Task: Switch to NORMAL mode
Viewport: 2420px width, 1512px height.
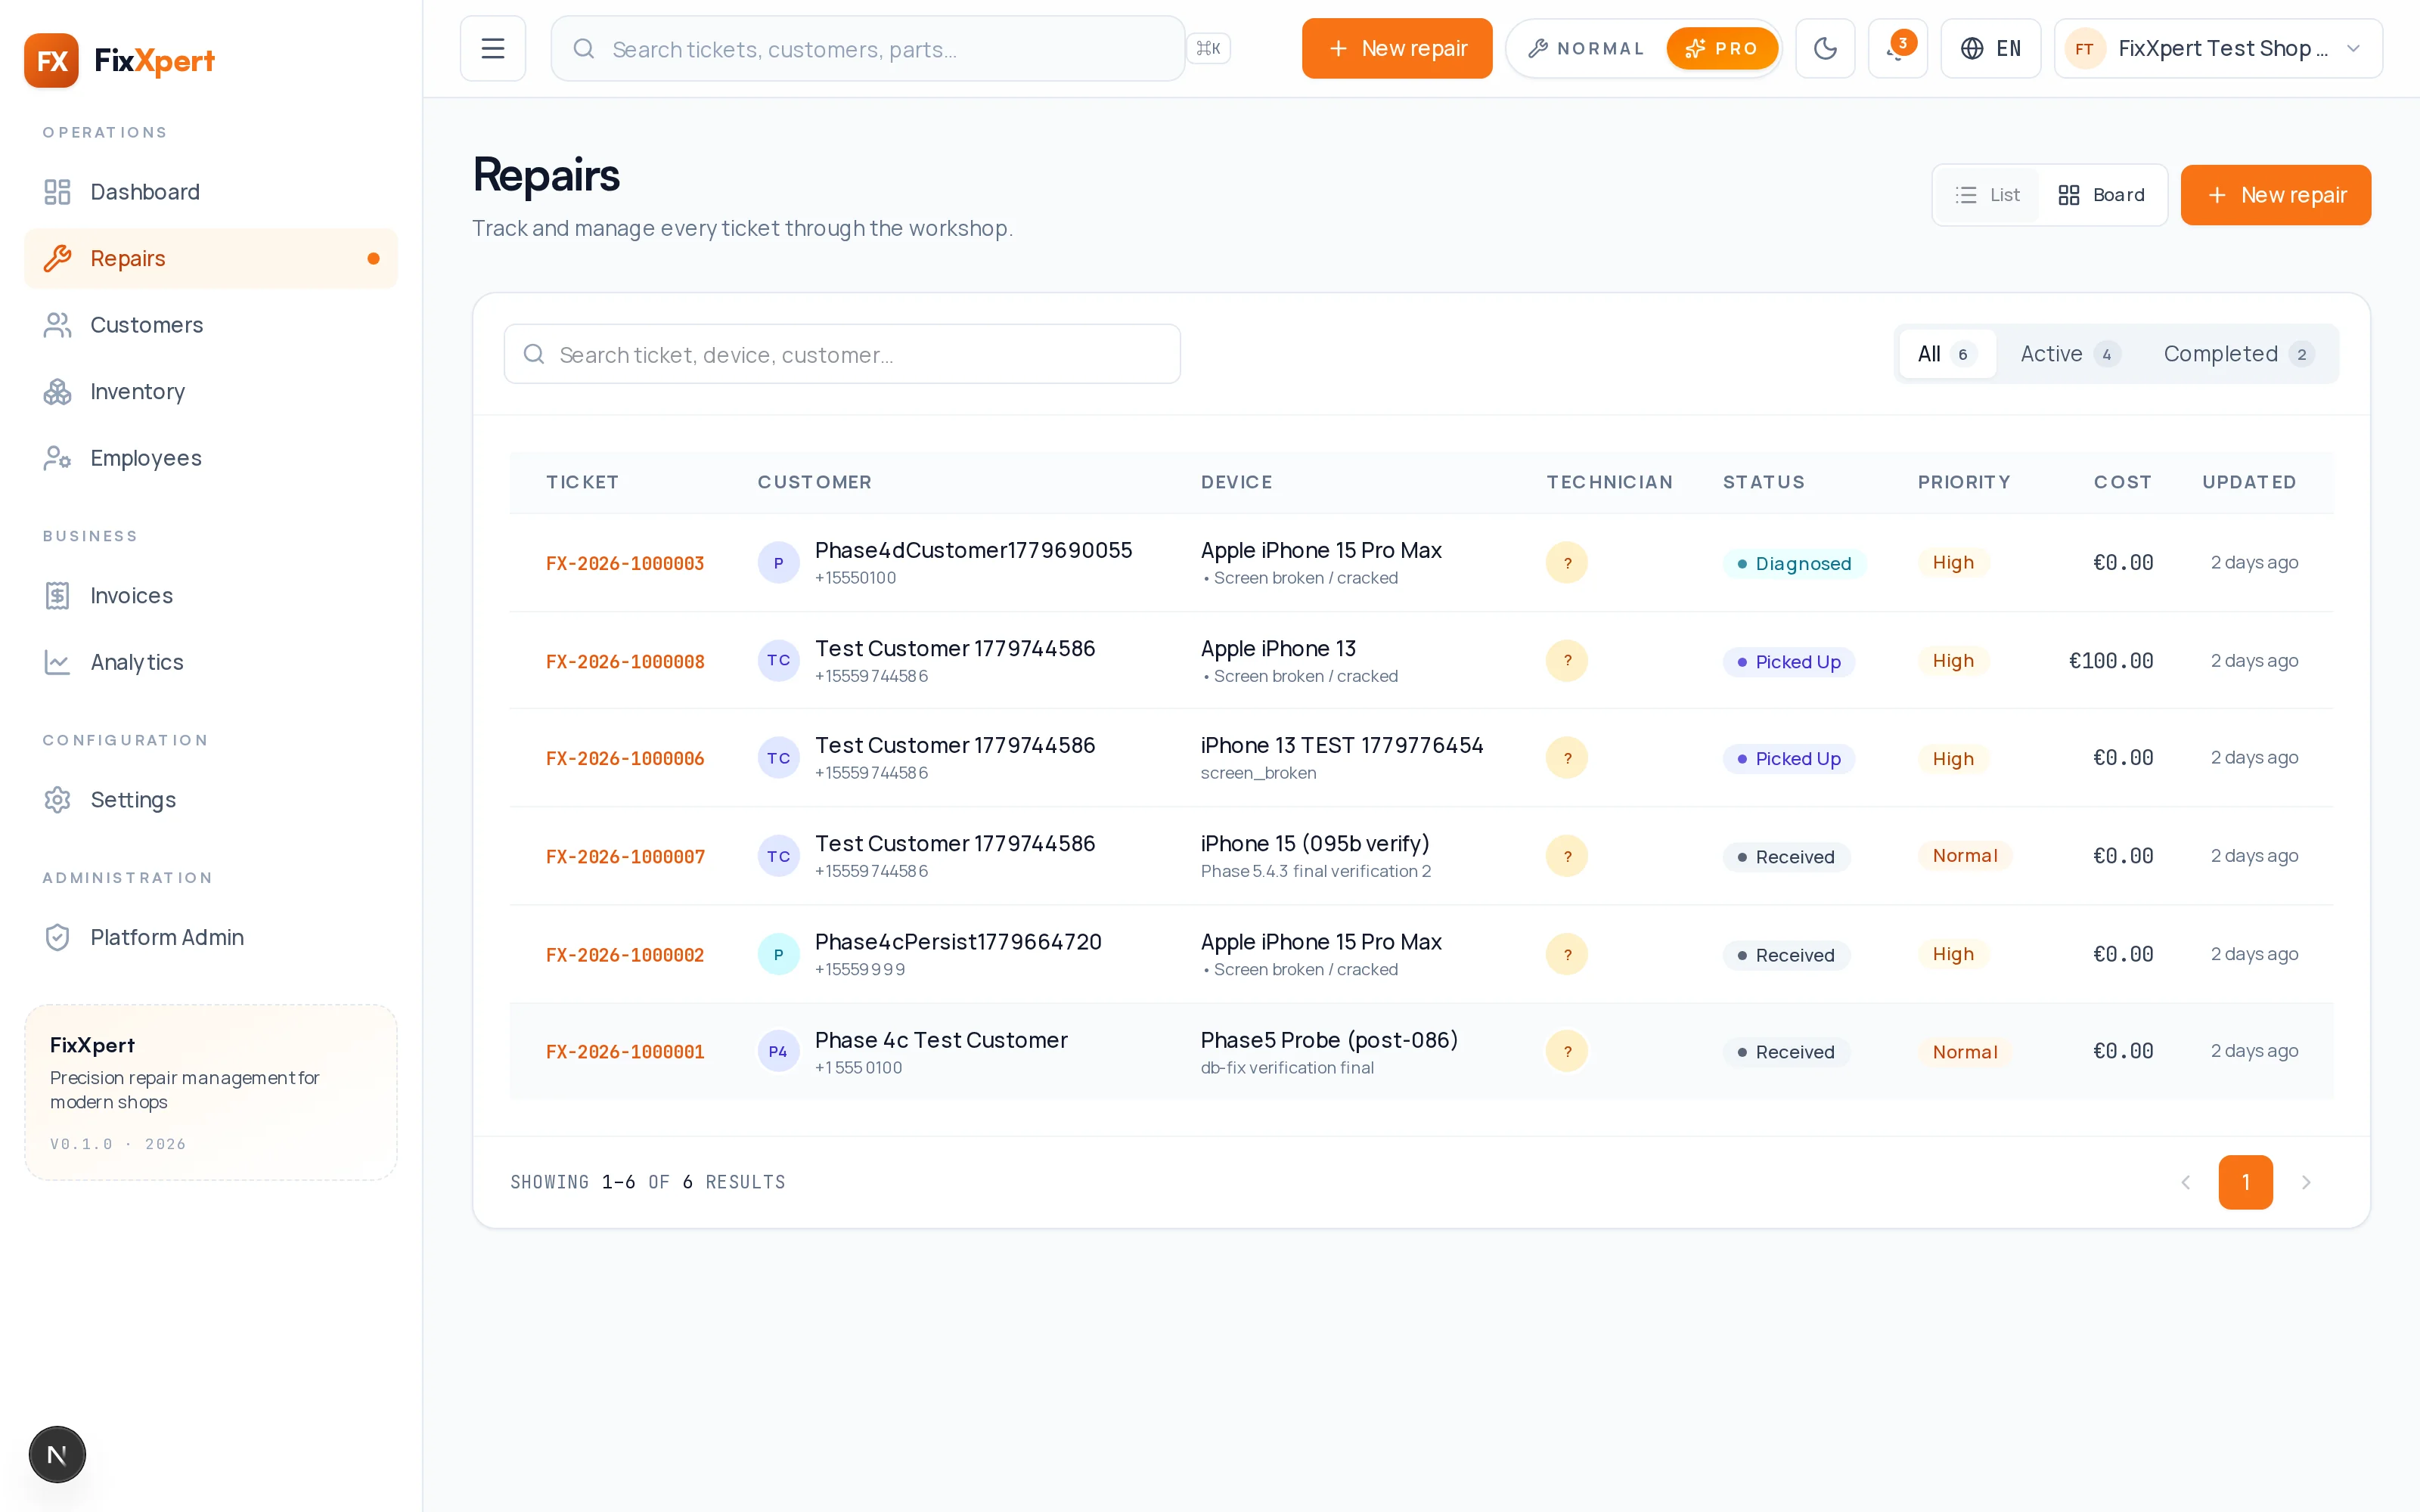Action: (x=1587, y=48)
